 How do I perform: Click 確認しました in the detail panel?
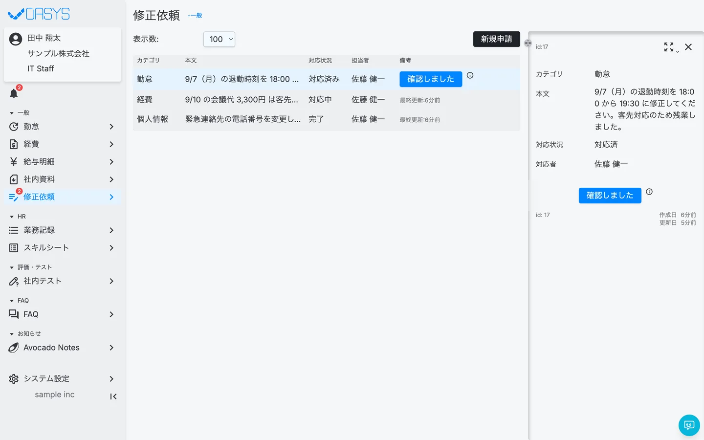click(x=610, y=196)
